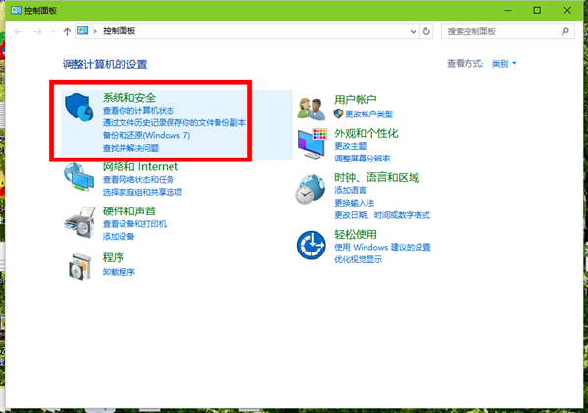Click the 更改帐户类型 link
The image size is (588, 413).
pos(369,114)
